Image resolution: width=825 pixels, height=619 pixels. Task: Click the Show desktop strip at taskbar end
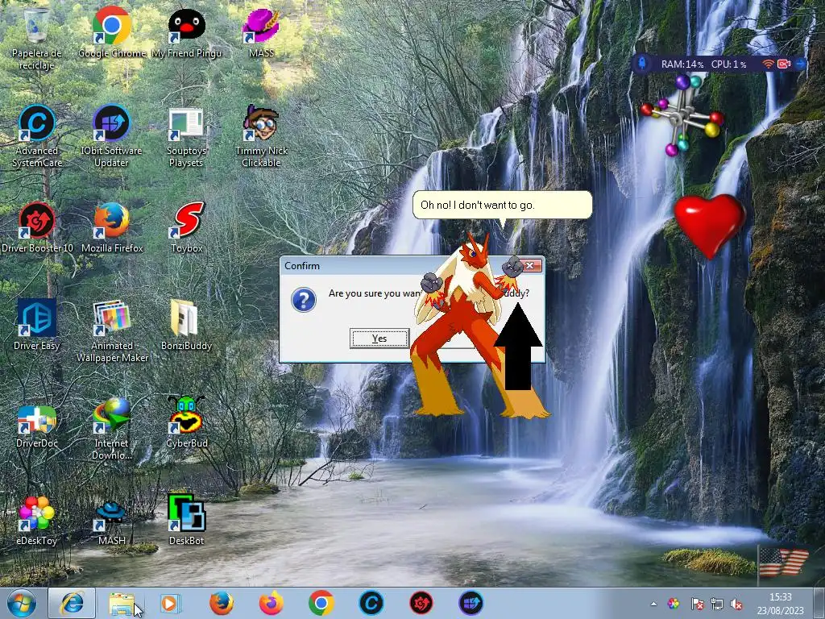pyautogui.click(x=820, y=603)
